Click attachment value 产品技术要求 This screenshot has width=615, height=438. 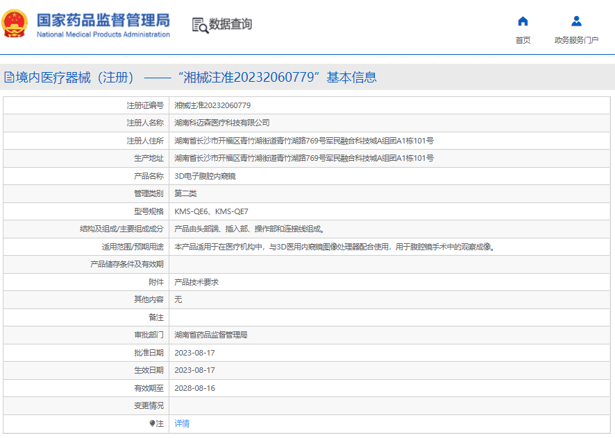coord(196,282)
